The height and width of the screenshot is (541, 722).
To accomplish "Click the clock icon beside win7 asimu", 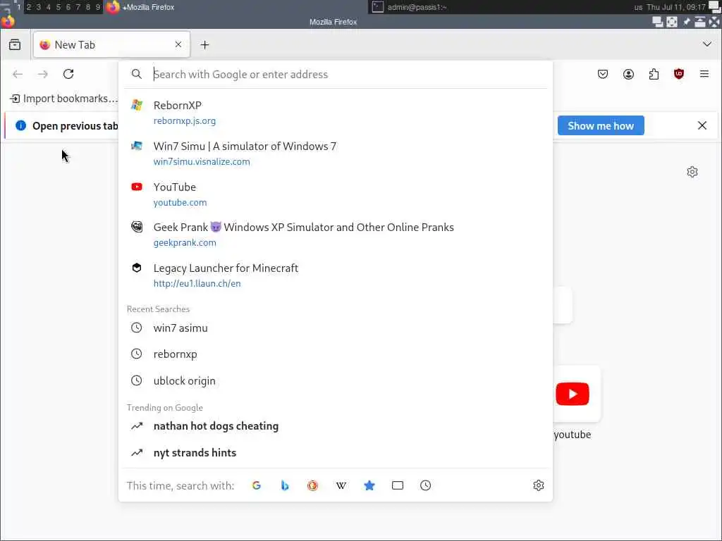I will [x=136, y=328].
